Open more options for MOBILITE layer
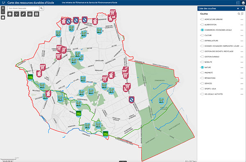246x162 pixels. (x=242, y=62)
